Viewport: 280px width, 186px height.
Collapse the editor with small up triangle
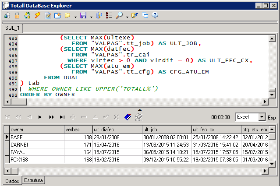[x=140, y=110]
